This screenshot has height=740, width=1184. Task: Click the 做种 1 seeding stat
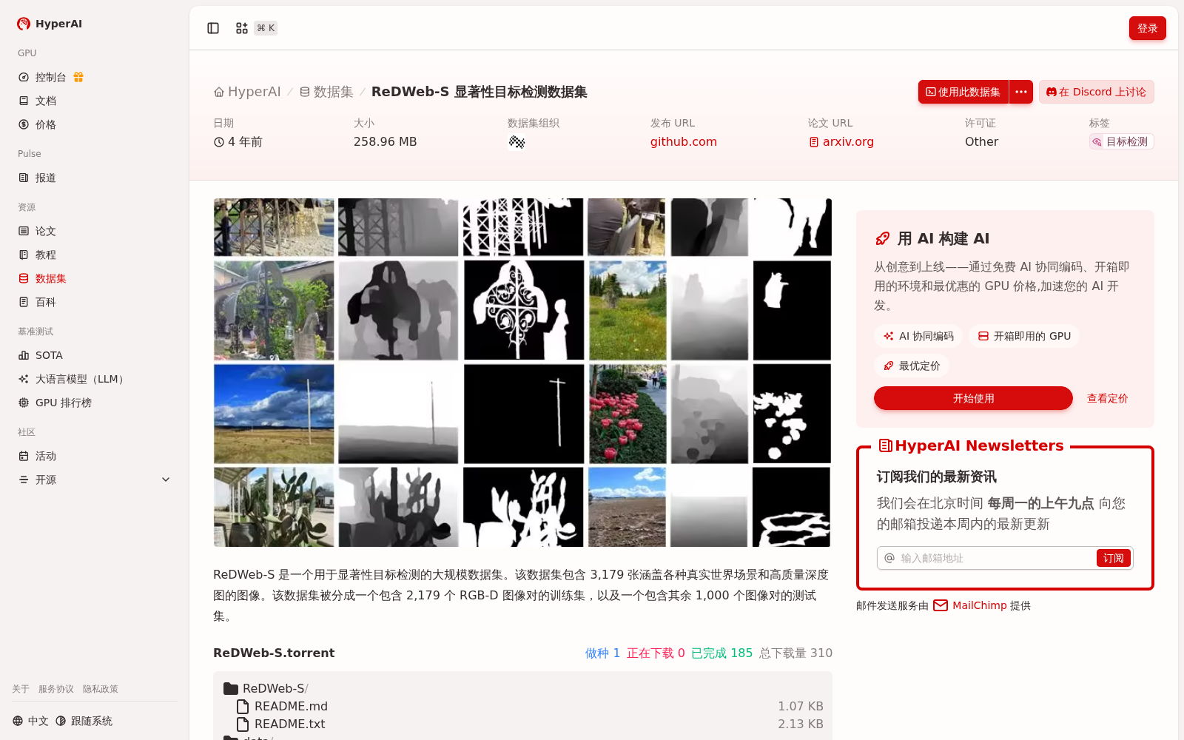coord(602,653)
